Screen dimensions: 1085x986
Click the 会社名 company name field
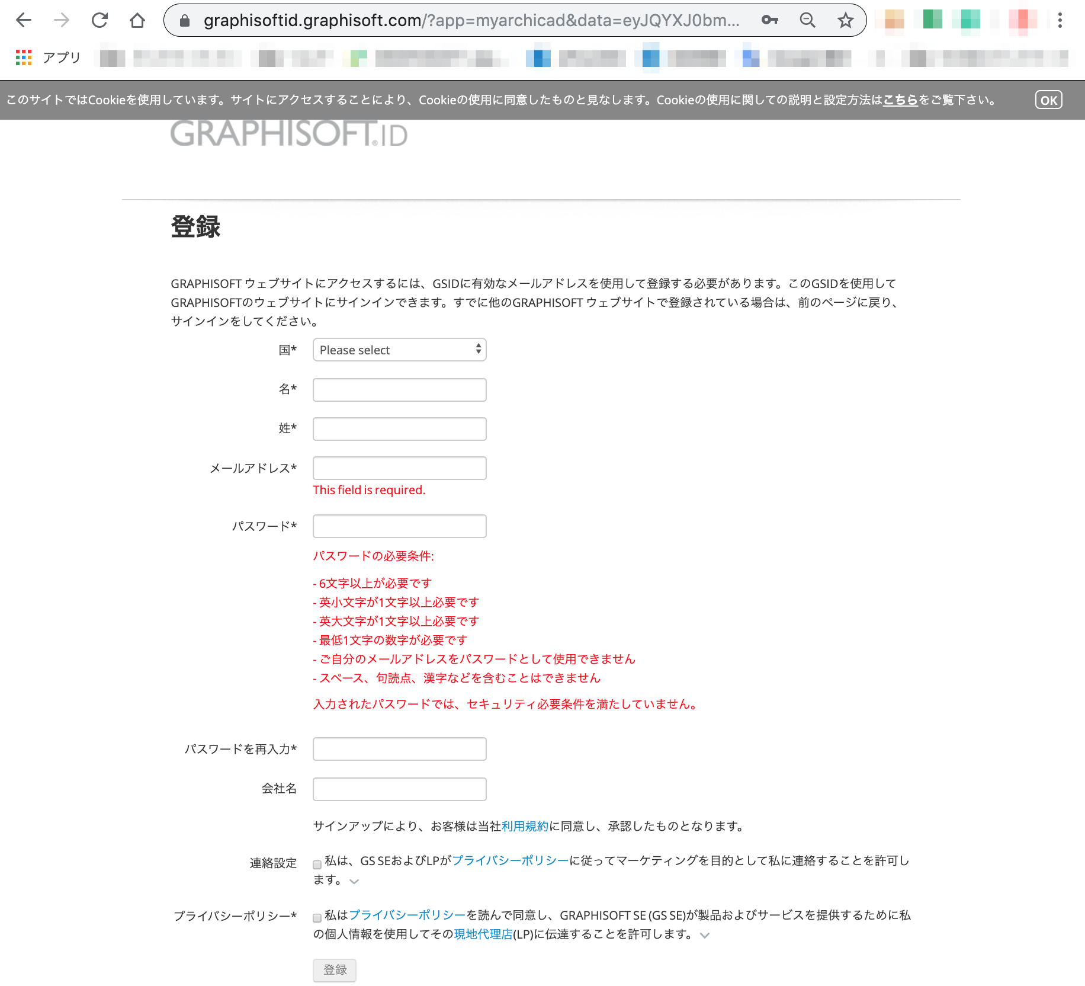point(400,789)
